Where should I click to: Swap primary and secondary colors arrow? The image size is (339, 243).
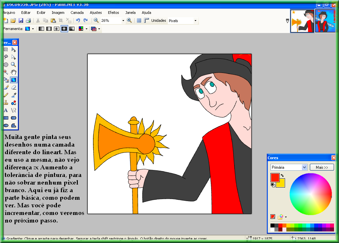pos(282,175)
